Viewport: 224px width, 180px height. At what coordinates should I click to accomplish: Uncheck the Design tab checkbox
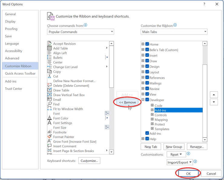tap(147, 66)
